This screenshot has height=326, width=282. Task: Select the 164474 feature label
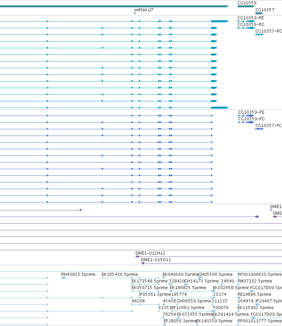pos(245,301)
